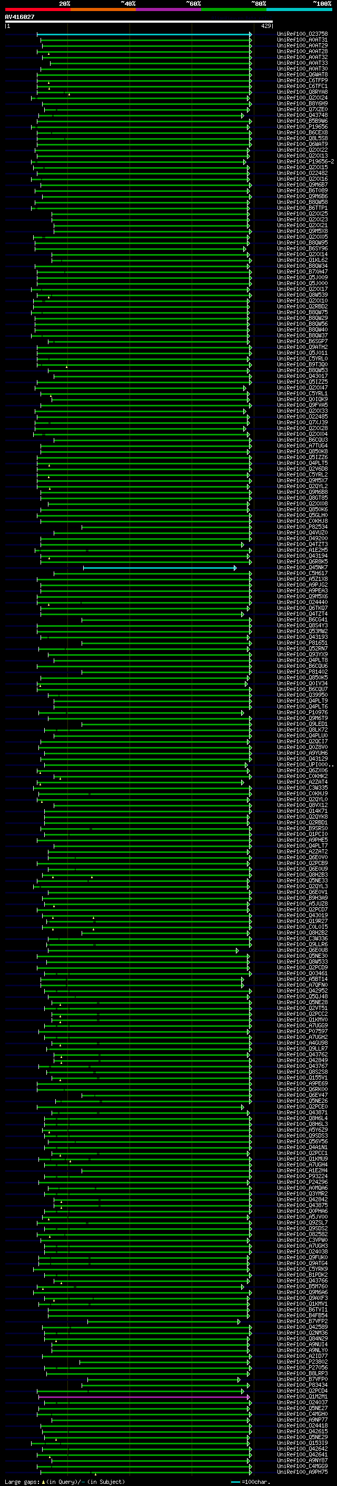Click the orange ~40% identity legend segment
The image size is (337, 1486).
tap(103, 9)
